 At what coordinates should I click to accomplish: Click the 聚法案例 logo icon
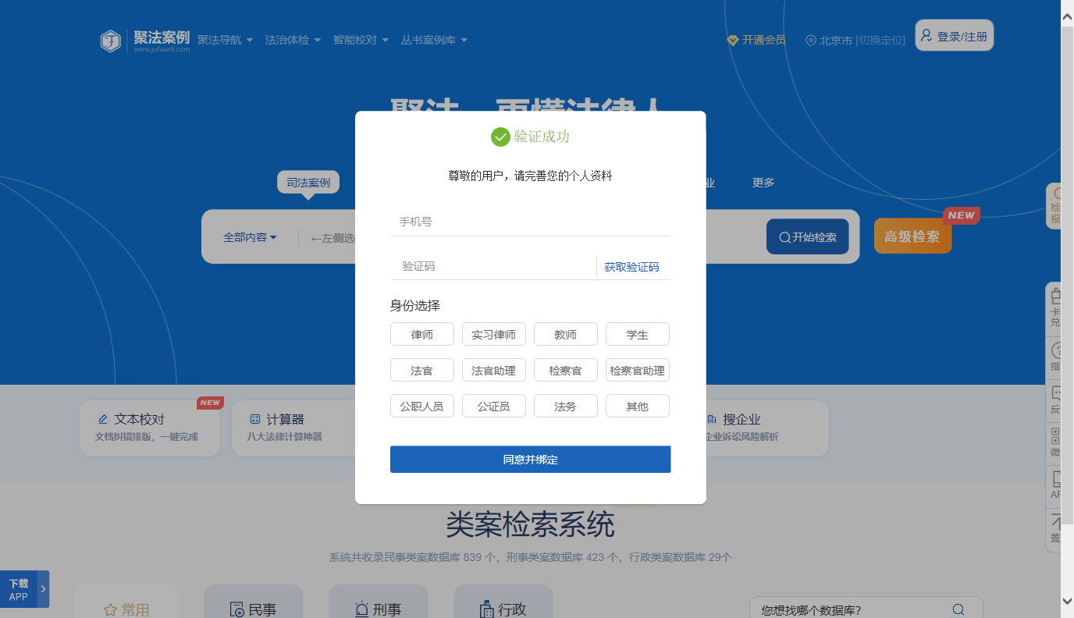point(111,41)
